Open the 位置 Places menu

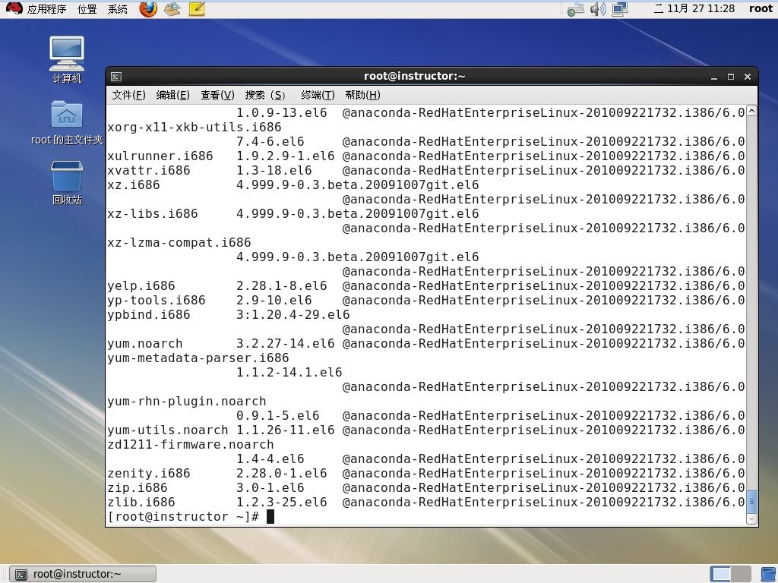click(87, 9)
